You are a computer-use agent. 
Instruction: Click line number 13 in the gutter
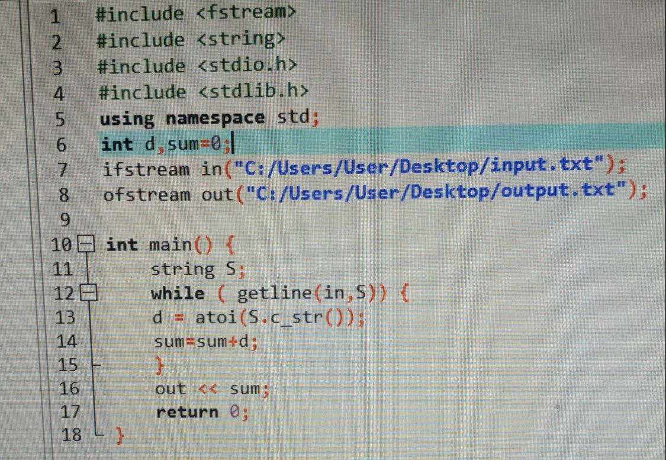point(65,317)
